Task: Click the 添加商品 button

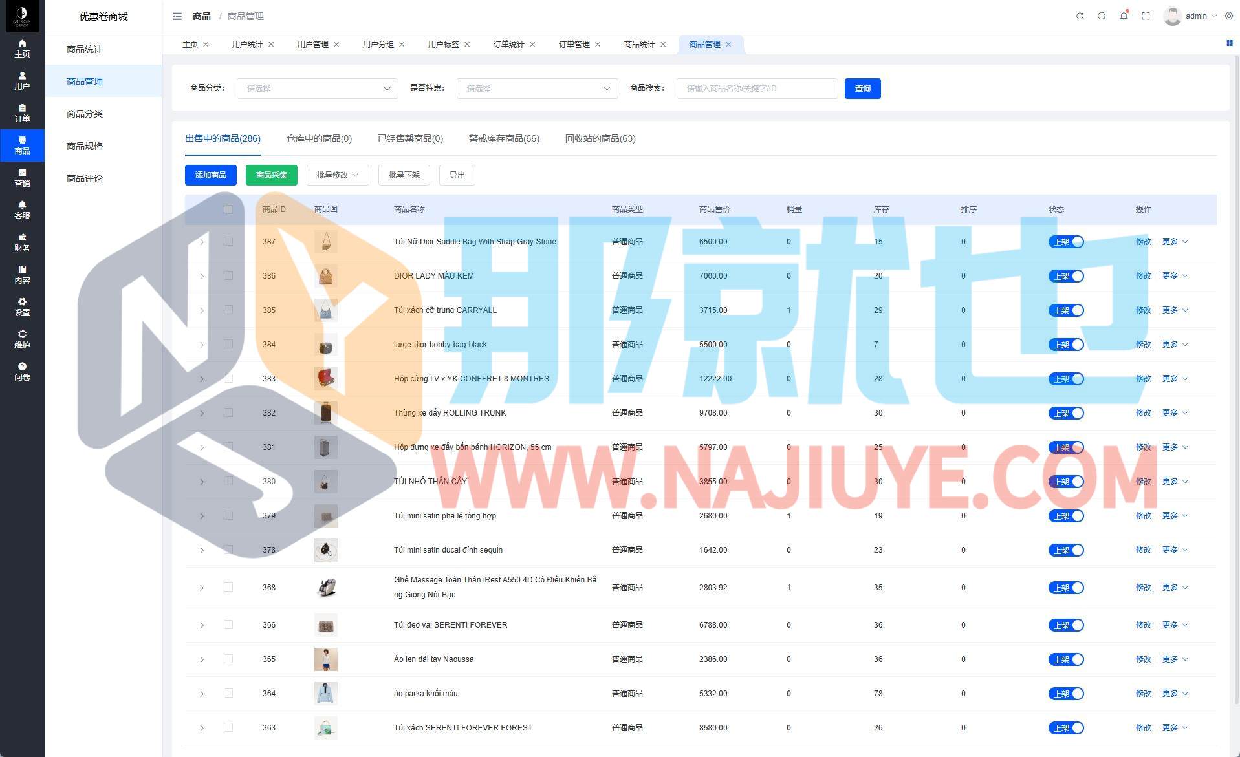Action: point(210,175)
